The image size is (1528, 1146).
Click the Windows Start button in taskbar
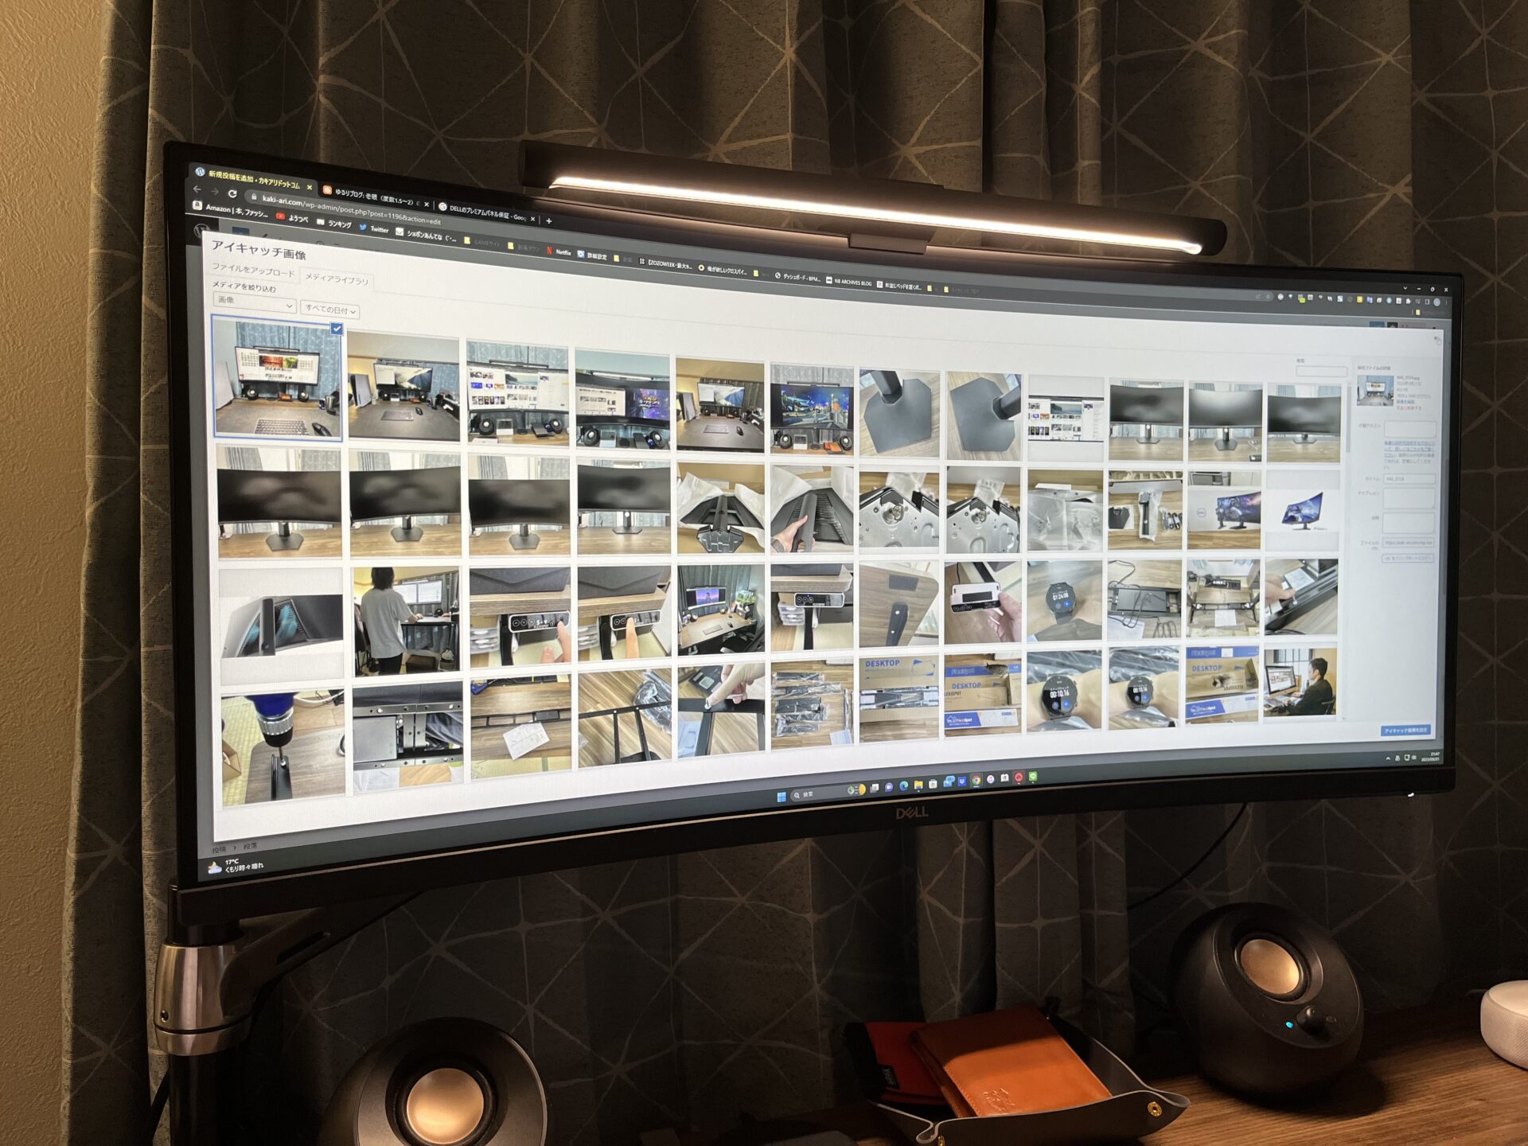781,796
